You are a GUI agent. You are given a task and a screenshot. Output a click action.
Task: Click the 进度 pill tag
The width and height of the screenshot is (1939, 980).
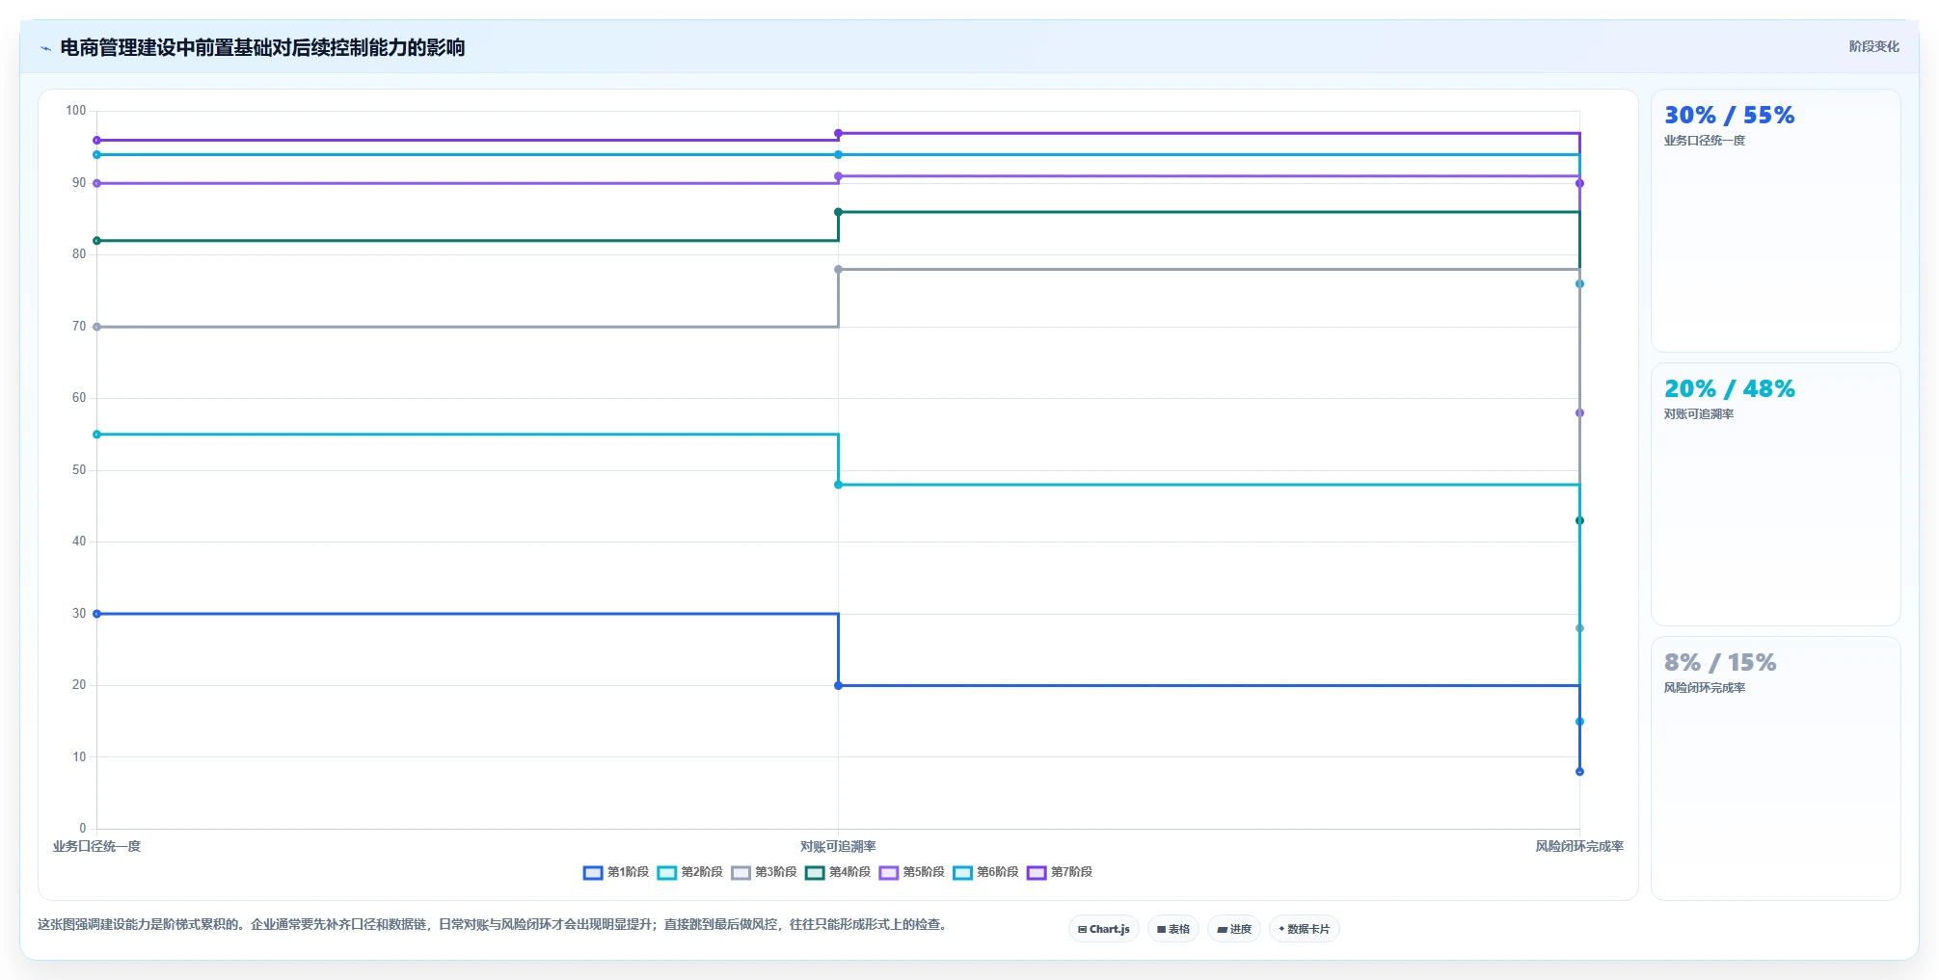click(1234, 929)
